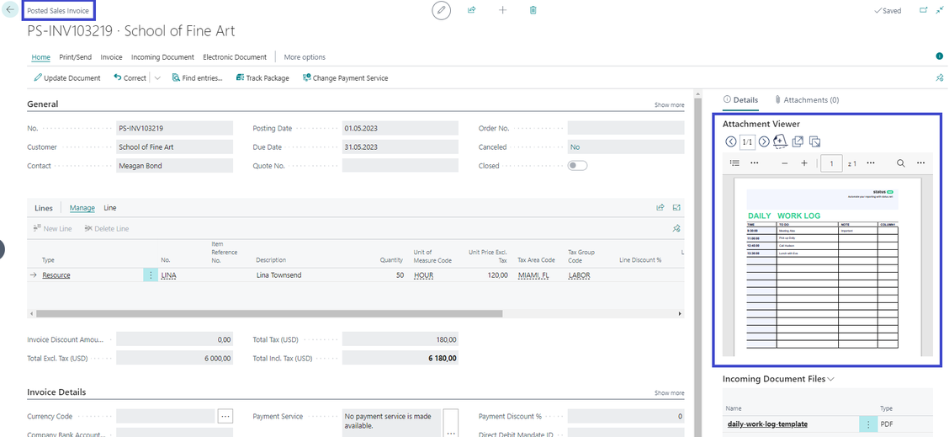The image size is (949, 437).
Task: Click the Update Document button
Action: [x=67, y=78]
